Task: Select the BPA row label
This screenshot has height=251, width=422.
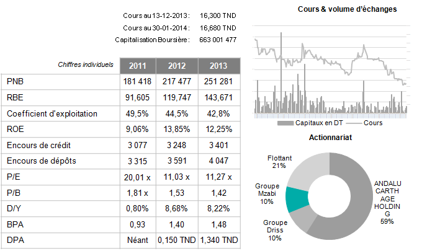Action: coord(15,224)
